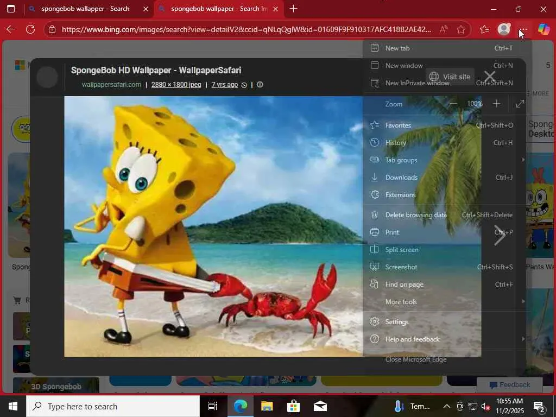Refresh the page
This screenshot has height=417, width=556.
[30, 29]
